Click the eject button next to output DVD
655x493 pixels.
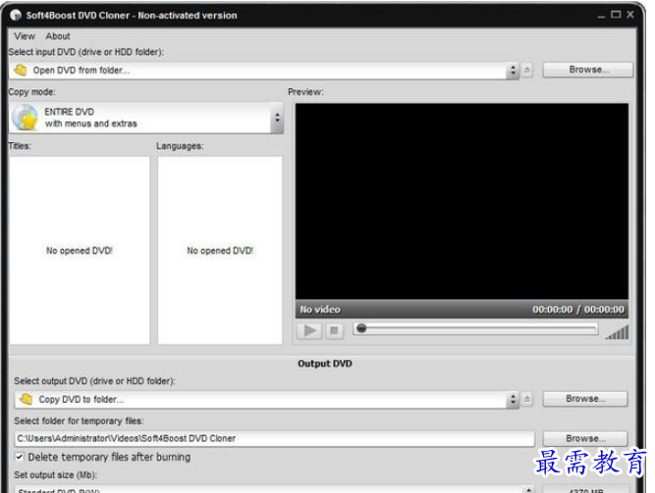(x=527, y=399)
